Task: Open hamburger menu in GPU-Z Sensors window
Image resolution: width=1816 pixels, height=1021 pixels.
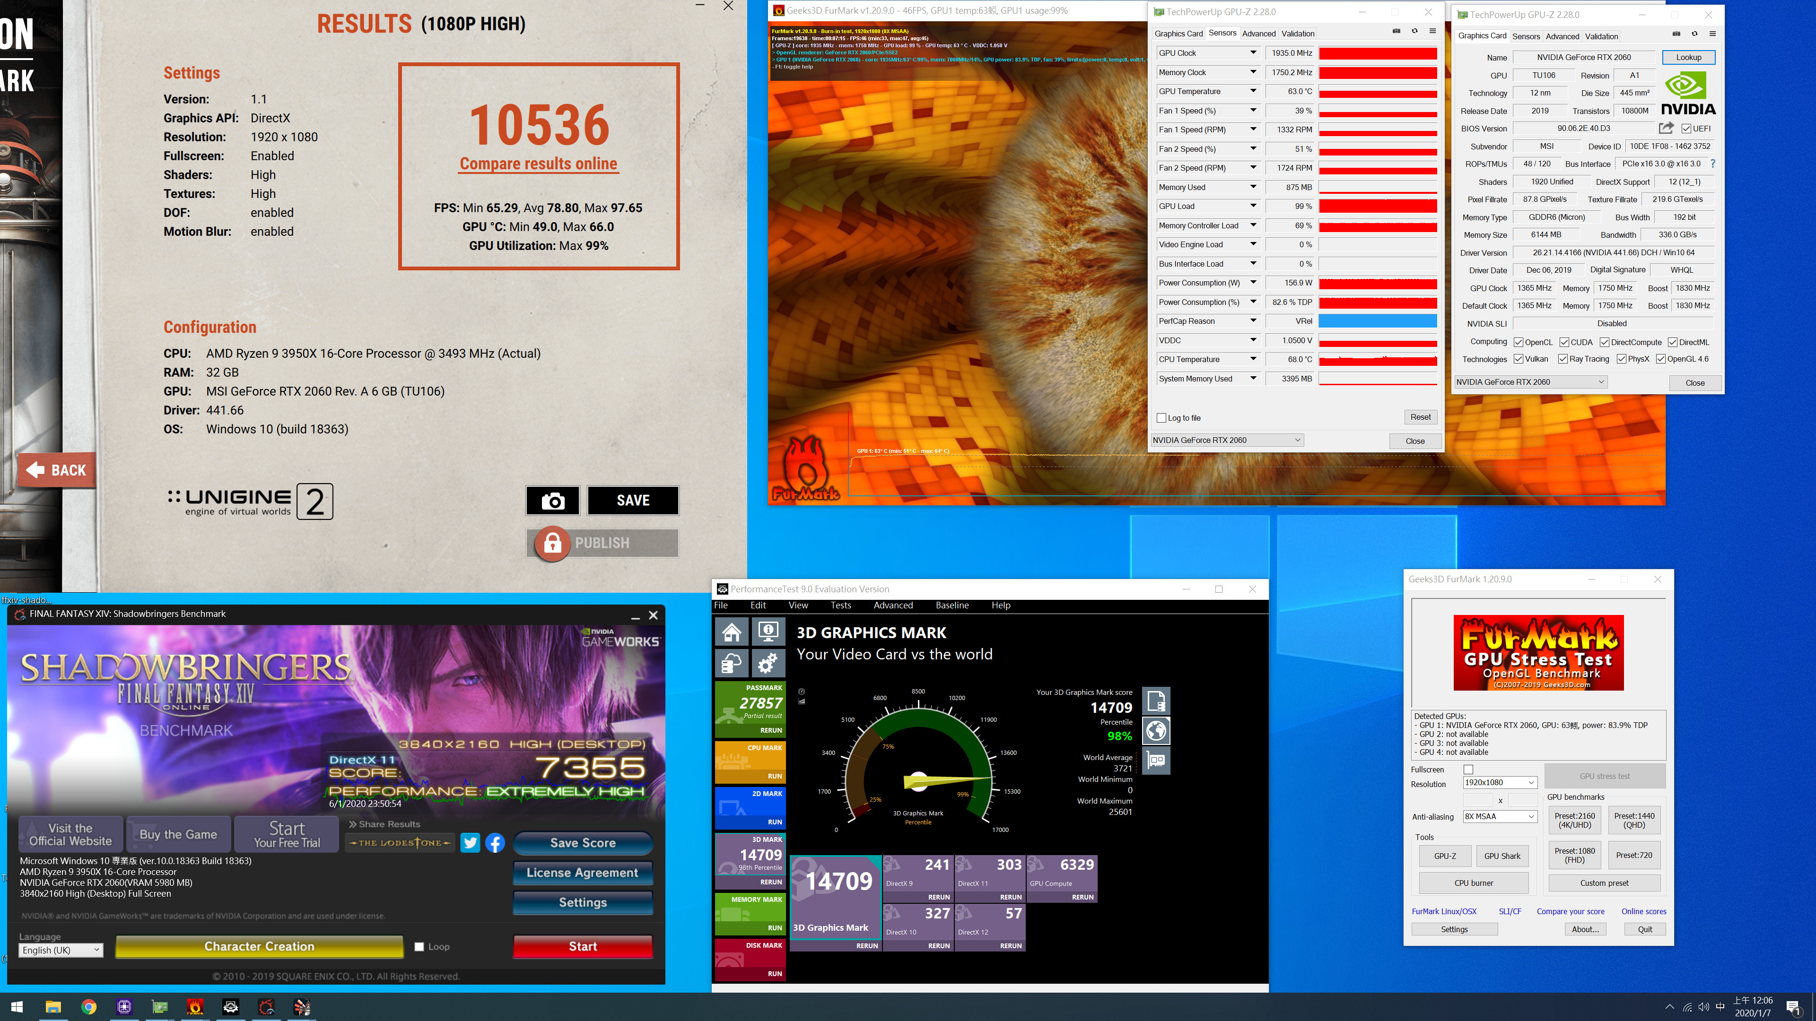Action: click(1432, 31)
